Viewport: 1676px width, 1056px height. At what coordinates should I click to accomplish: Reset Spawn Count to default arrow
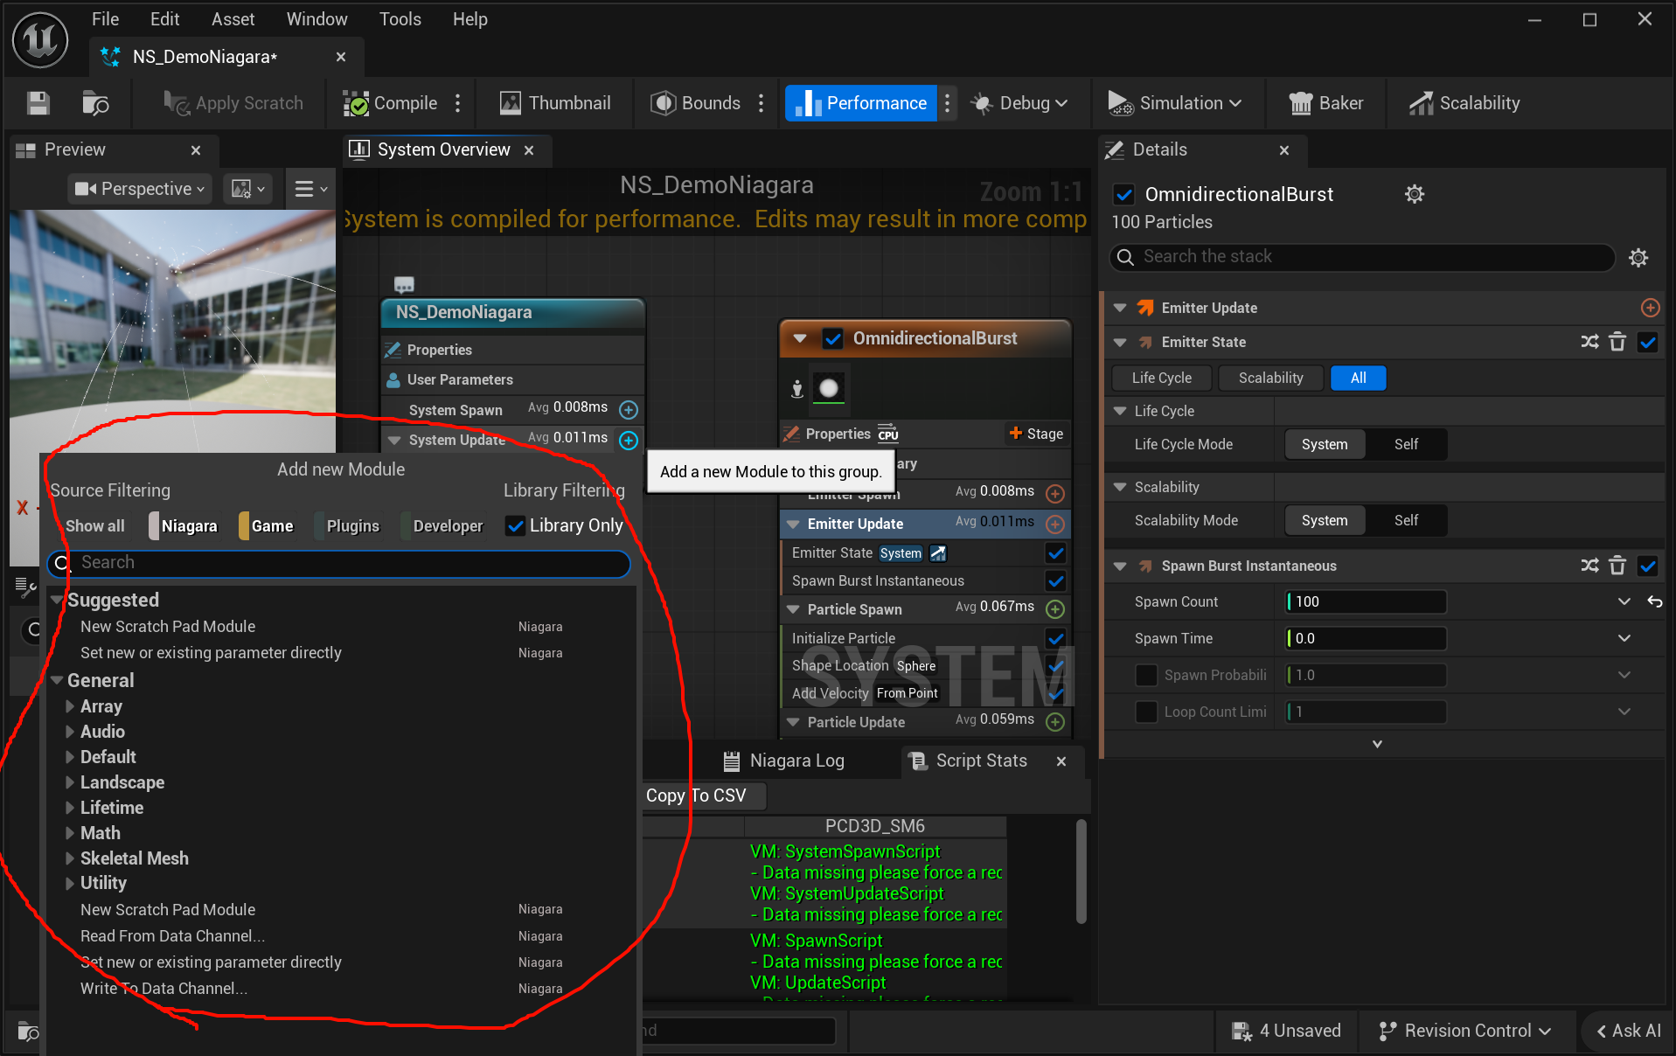(1655, 601)
